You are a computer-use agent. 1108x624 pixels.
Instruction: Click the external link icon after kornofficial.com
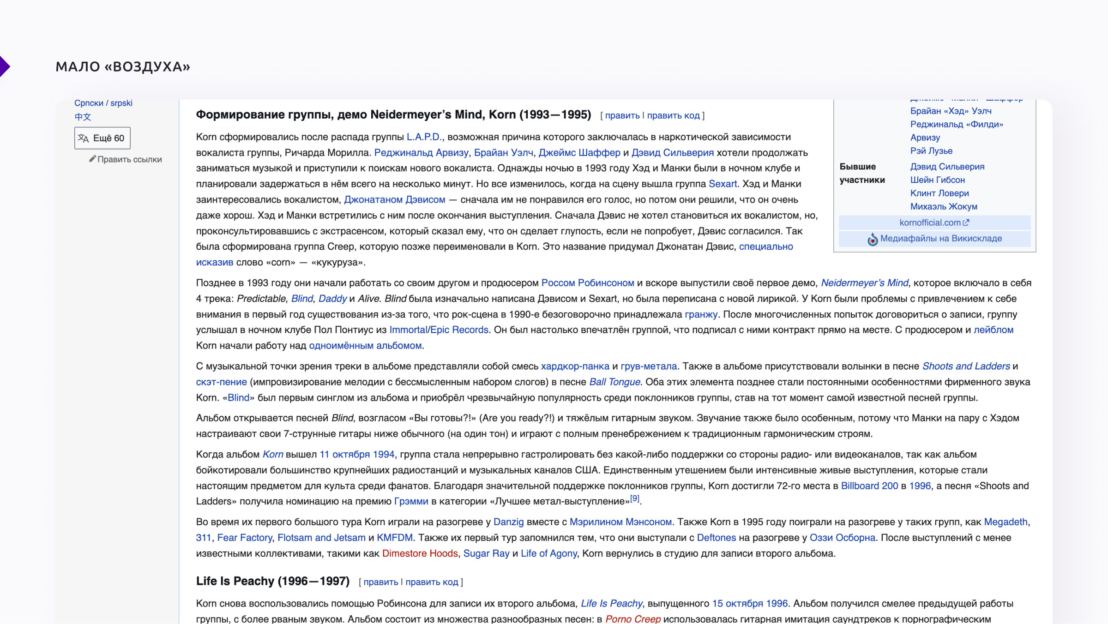(x=966, y=222)
